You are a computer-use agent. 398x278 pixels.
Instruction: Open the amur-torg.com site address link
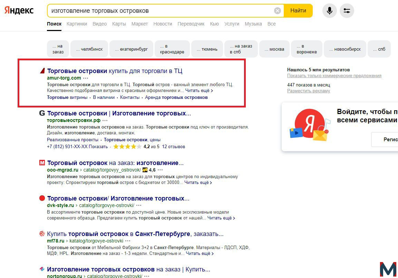coord(64,78)
